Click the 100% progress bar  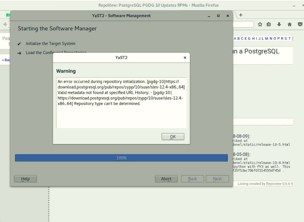121,158
